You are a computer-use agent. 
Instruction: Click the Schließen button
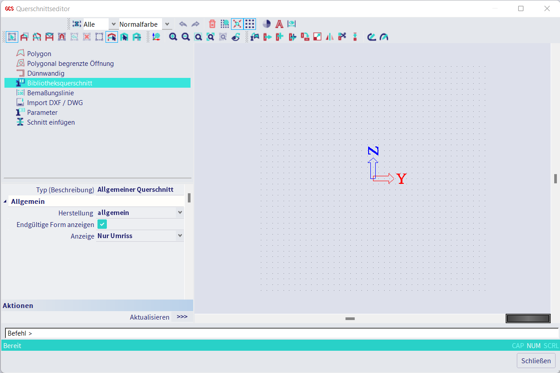pos(536,361)
